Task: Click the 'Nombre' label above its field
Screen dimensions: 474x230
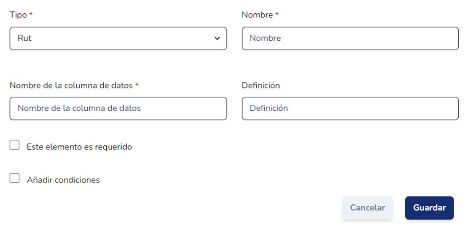Action: [257, 15]
